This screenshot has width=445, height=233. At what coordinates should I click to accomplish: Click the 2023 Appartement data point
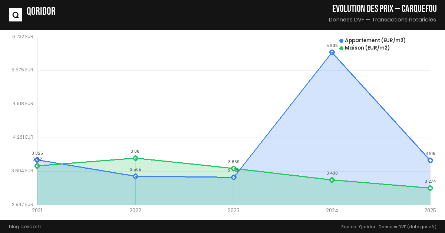(234, 178)
